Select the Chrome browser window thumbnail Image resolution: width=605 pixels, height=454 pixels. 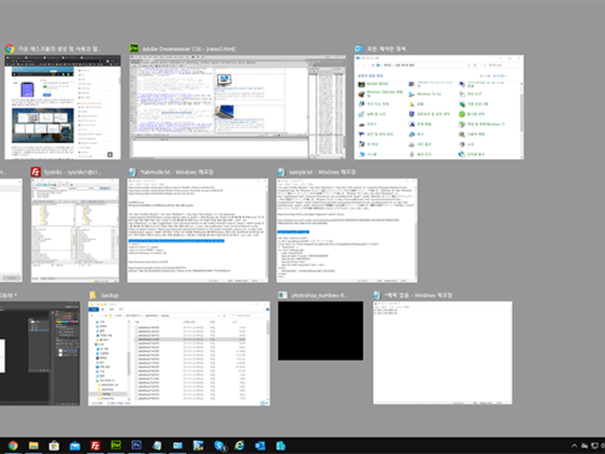click(63, 107)
